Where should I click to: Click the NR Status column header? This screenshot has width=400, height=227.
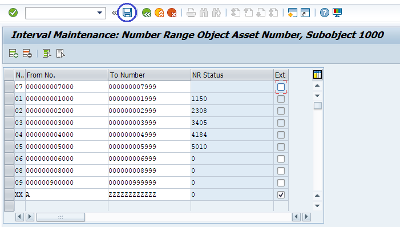[232, 75]
